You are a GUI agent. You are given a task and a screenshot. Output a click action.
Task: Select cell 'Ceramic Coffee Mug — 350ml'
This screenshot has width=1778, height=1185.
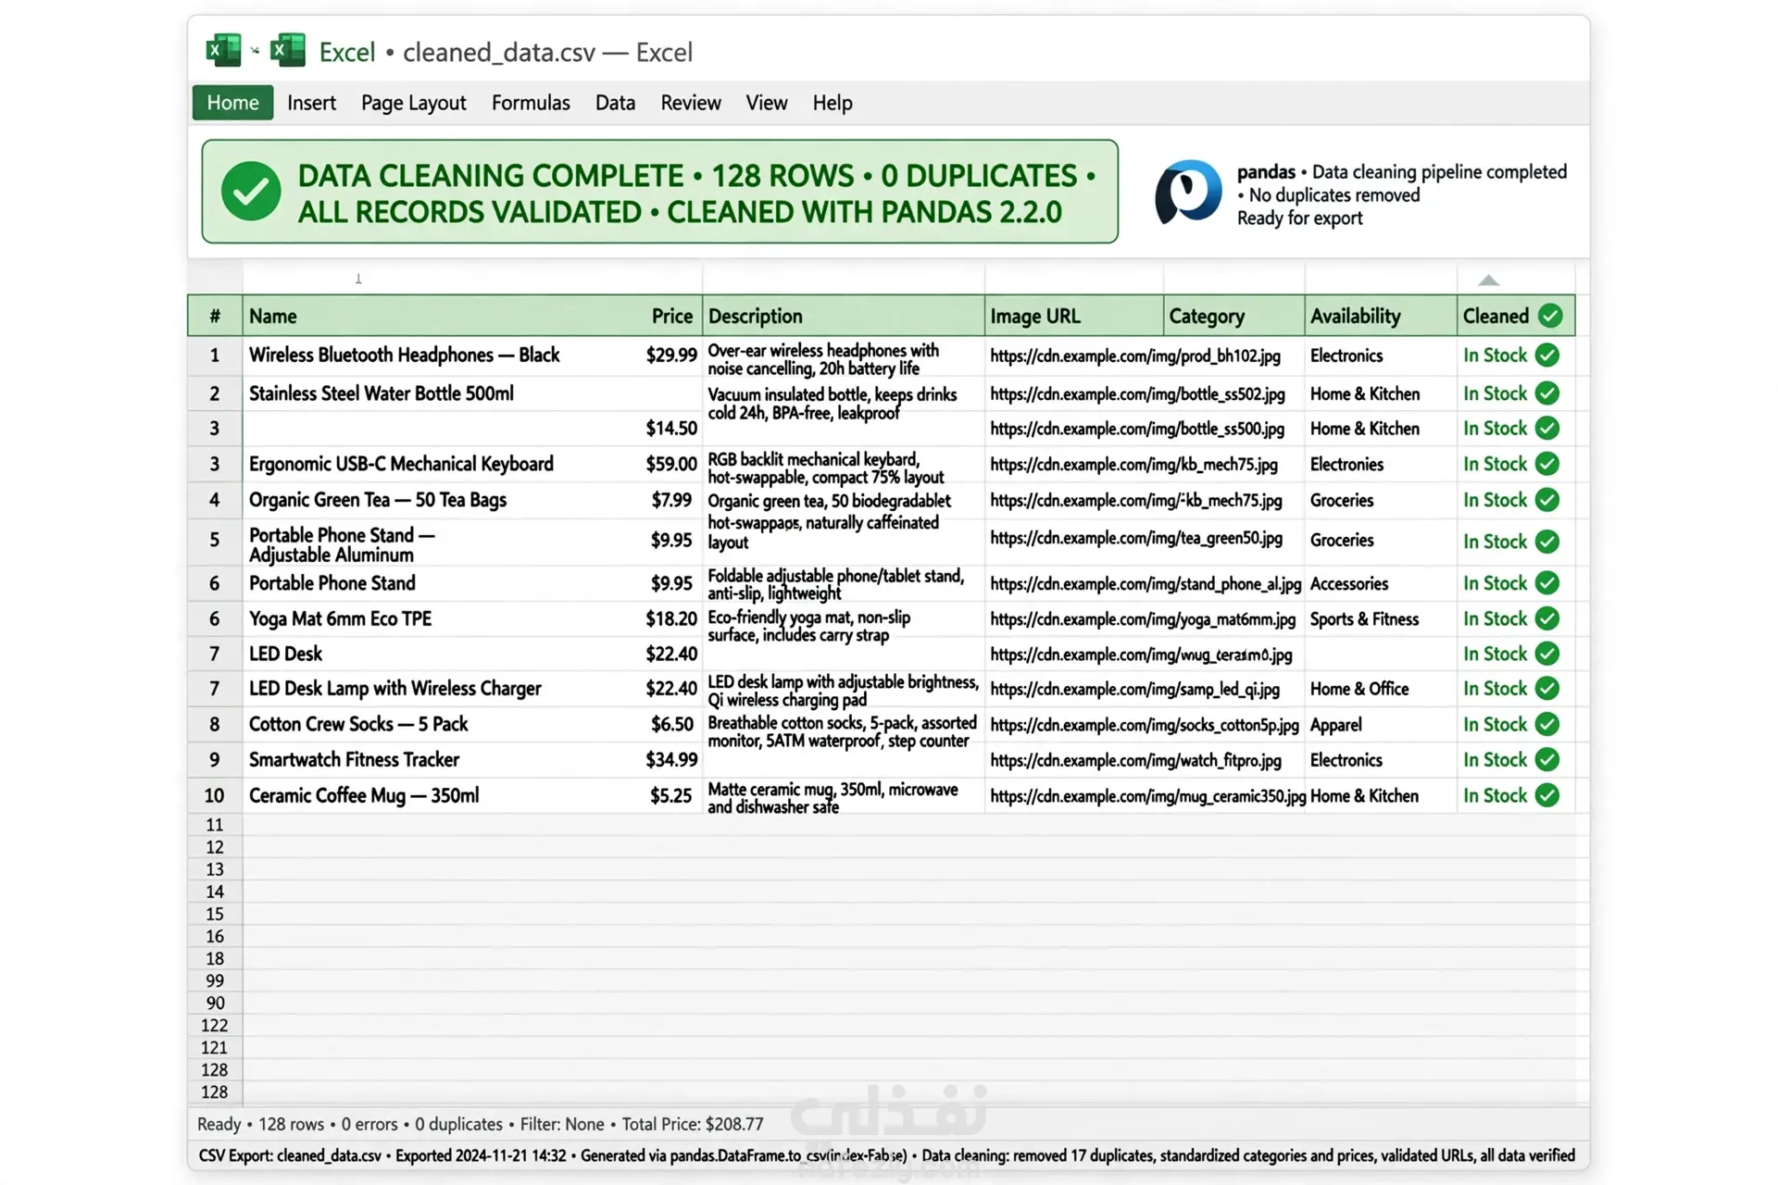coord(364,795)
